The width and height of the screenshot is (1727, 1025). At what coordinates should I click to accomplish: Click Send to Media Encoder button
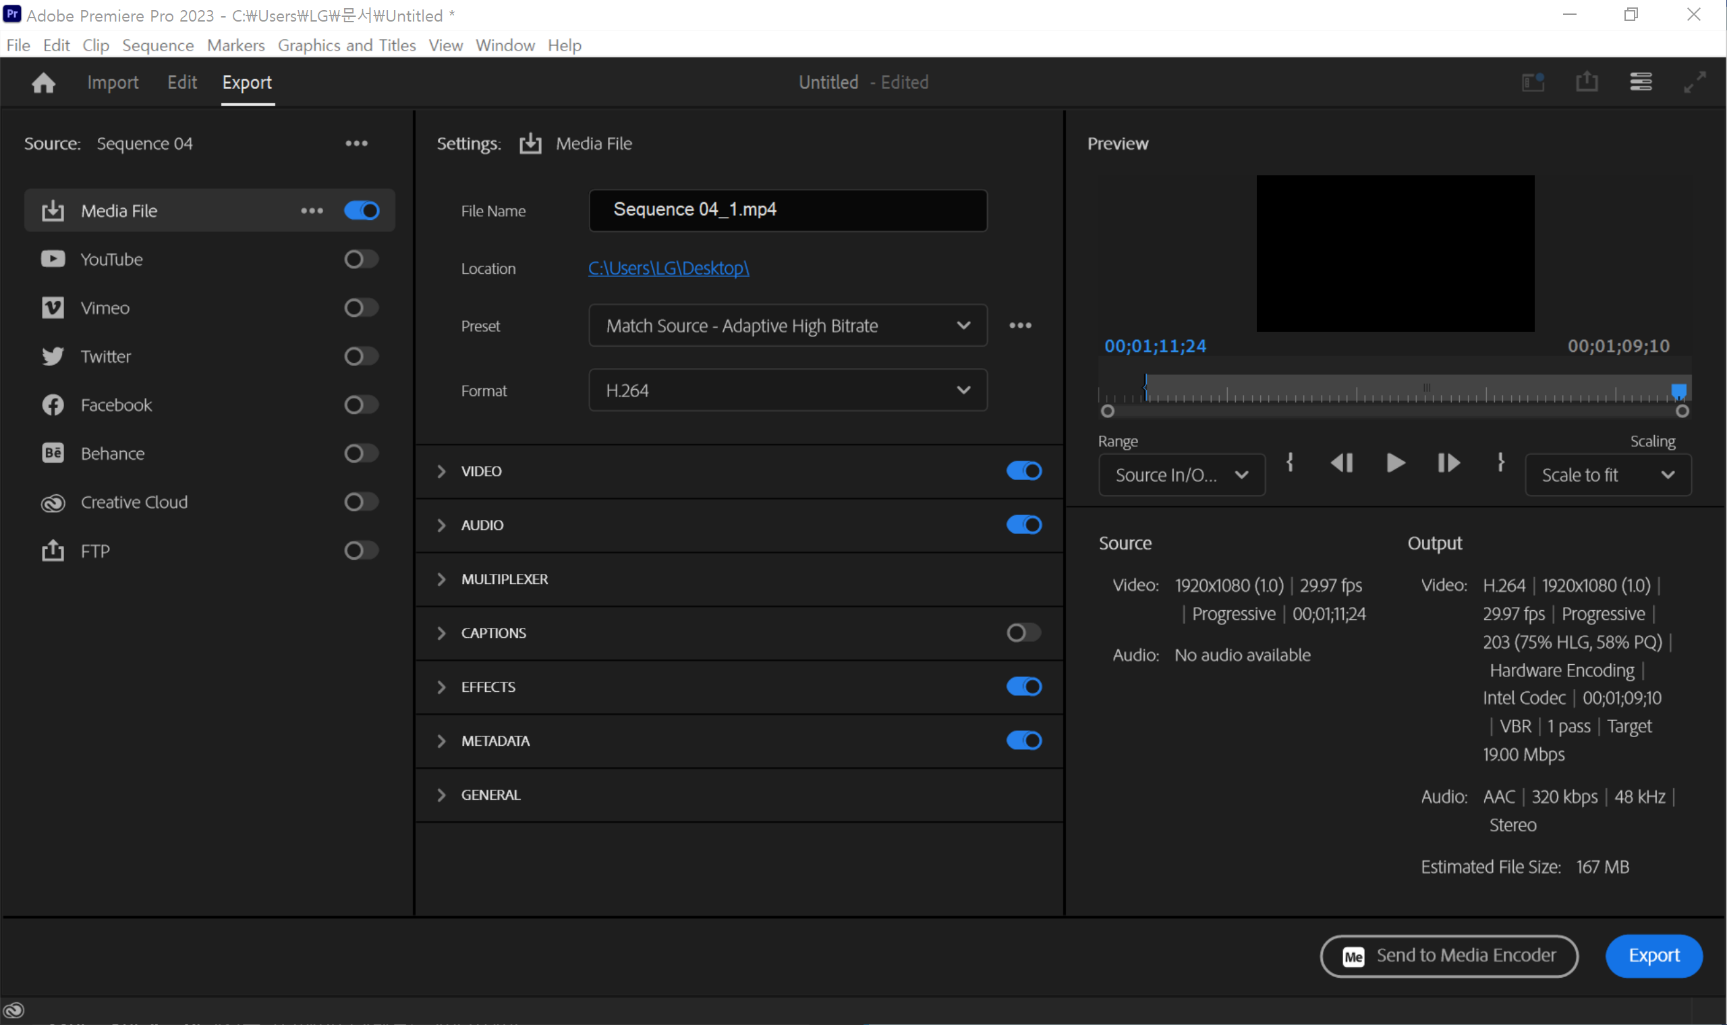1448,956
